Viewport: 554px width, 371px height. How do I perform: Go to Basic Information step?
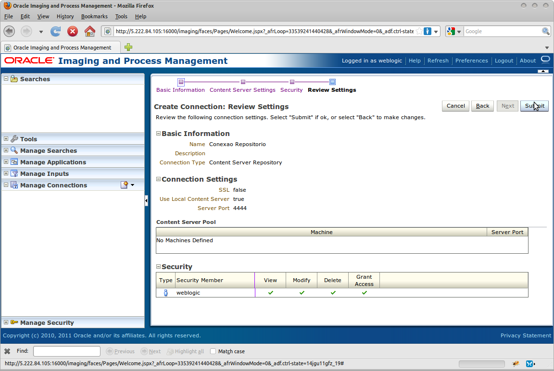(x=180, y=90)
